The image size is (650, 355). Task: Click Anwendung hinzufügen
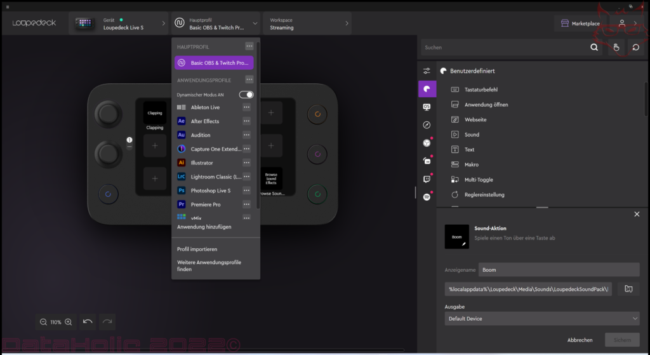204,227
